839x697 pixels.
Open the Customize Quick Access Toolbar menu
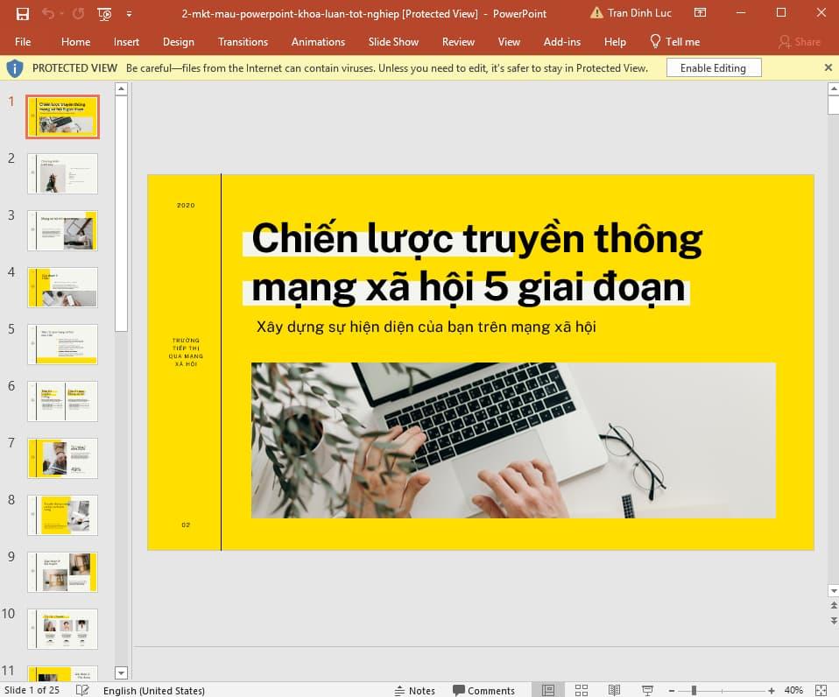pos(128,13)
